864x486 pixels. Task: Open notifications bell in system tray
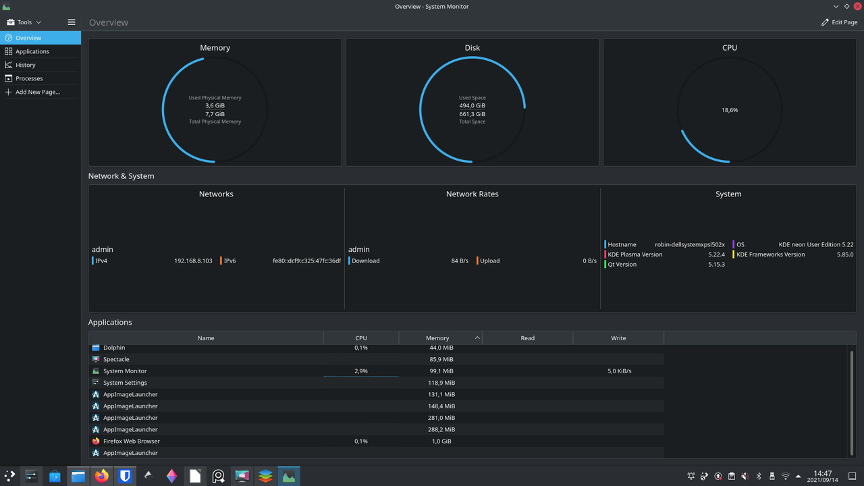point(691,477)
